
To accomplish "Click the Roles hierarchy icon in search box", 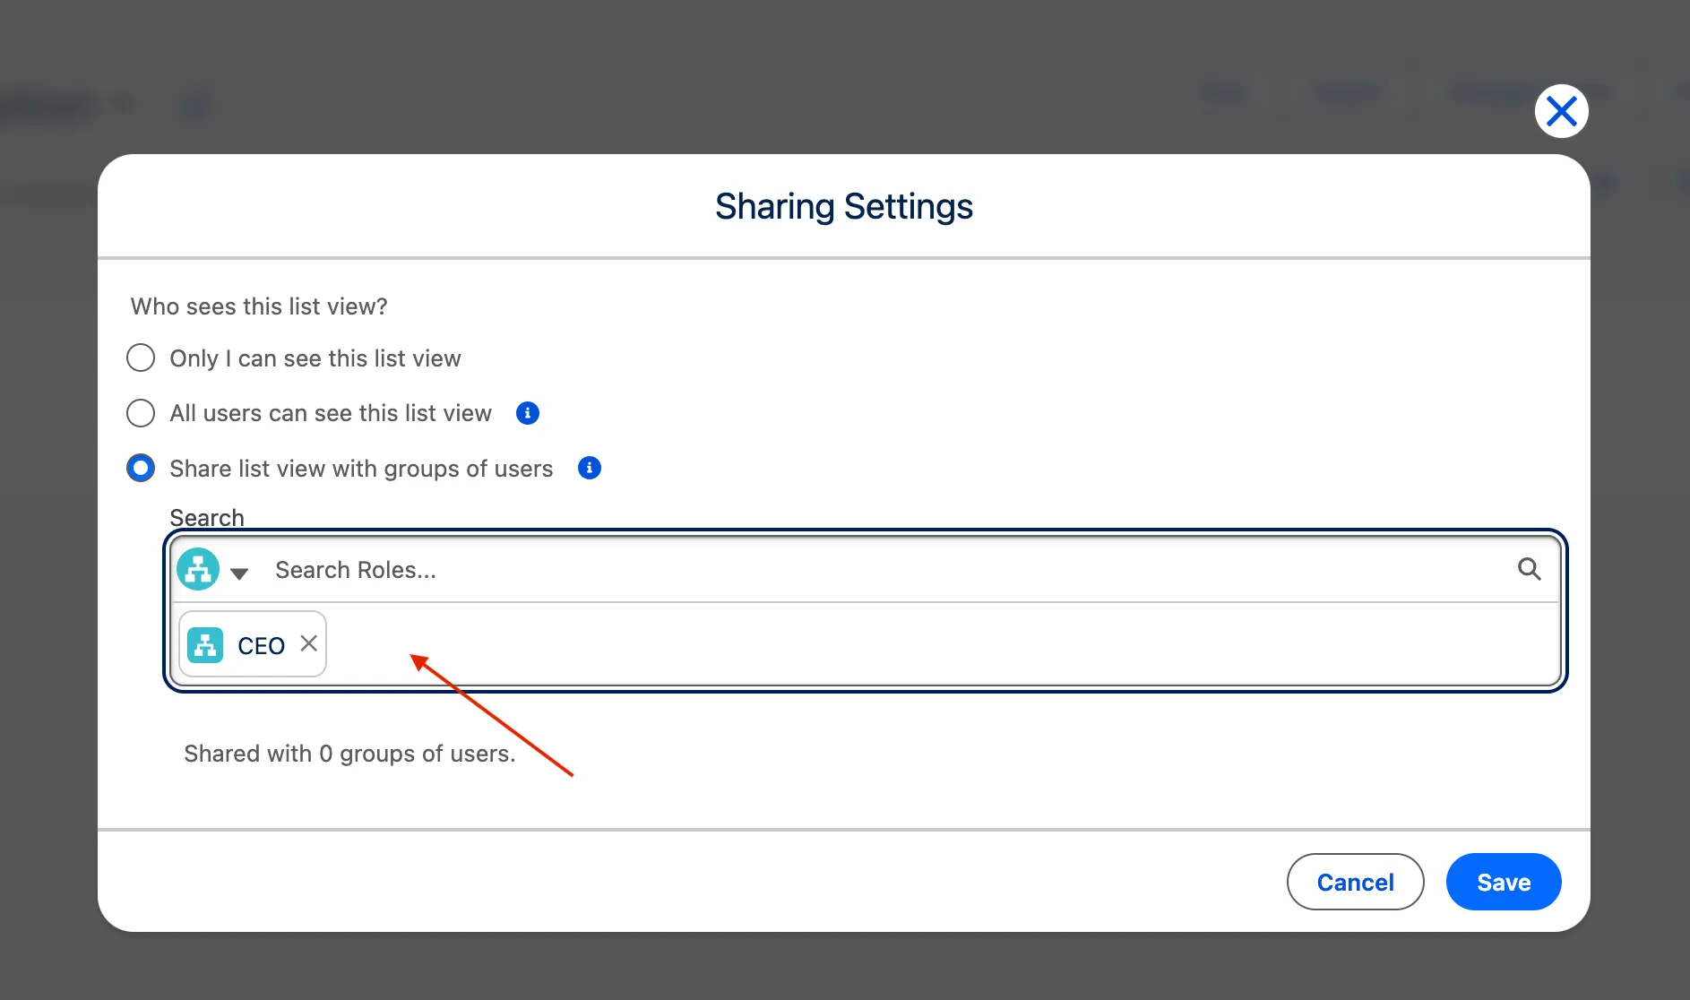I will pyautogui.click(x=198, y=570).
